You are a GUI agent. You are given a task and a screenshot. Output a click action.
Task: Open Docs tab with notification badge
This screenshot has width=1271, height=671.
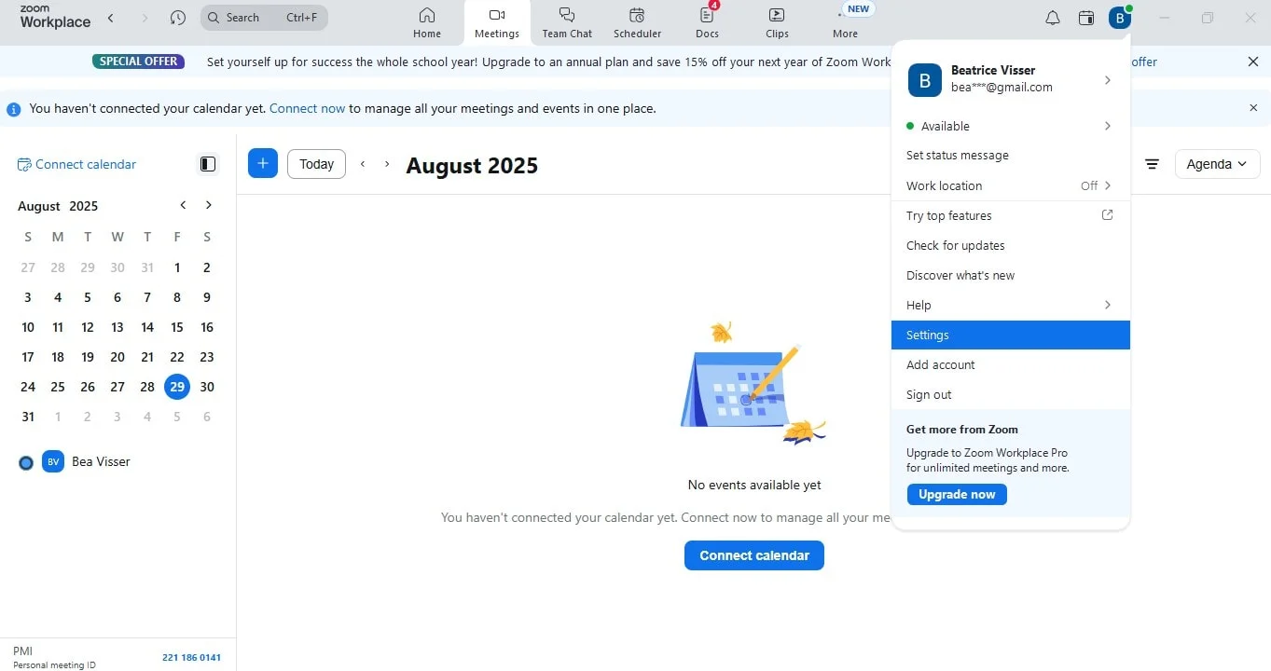coord(708,23)
